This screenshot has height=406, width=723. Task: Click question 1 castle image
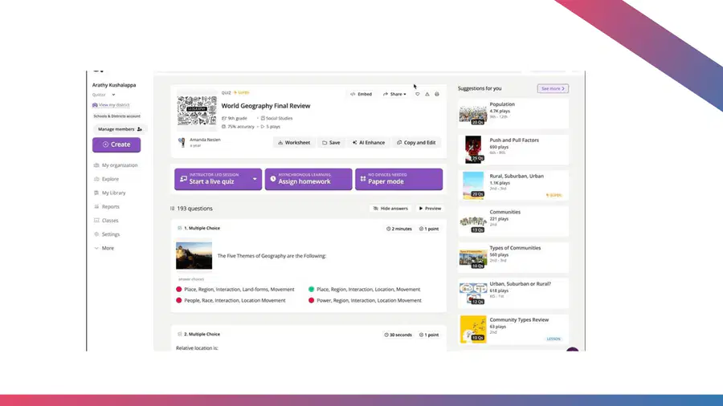point(194,255)
